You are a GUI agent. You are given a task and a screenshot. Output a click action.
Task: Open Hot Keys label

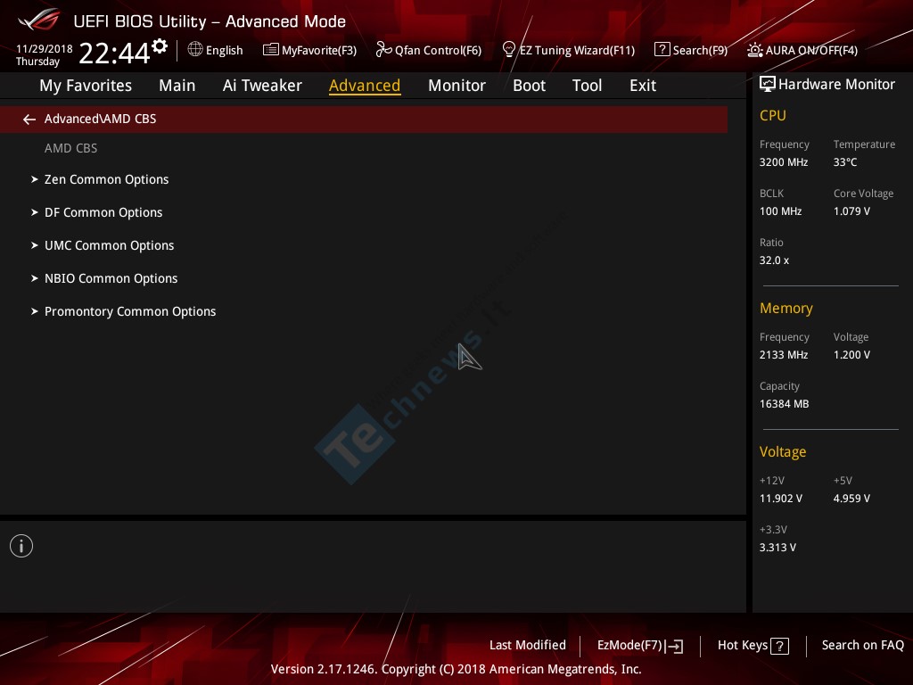click(743, 646)
